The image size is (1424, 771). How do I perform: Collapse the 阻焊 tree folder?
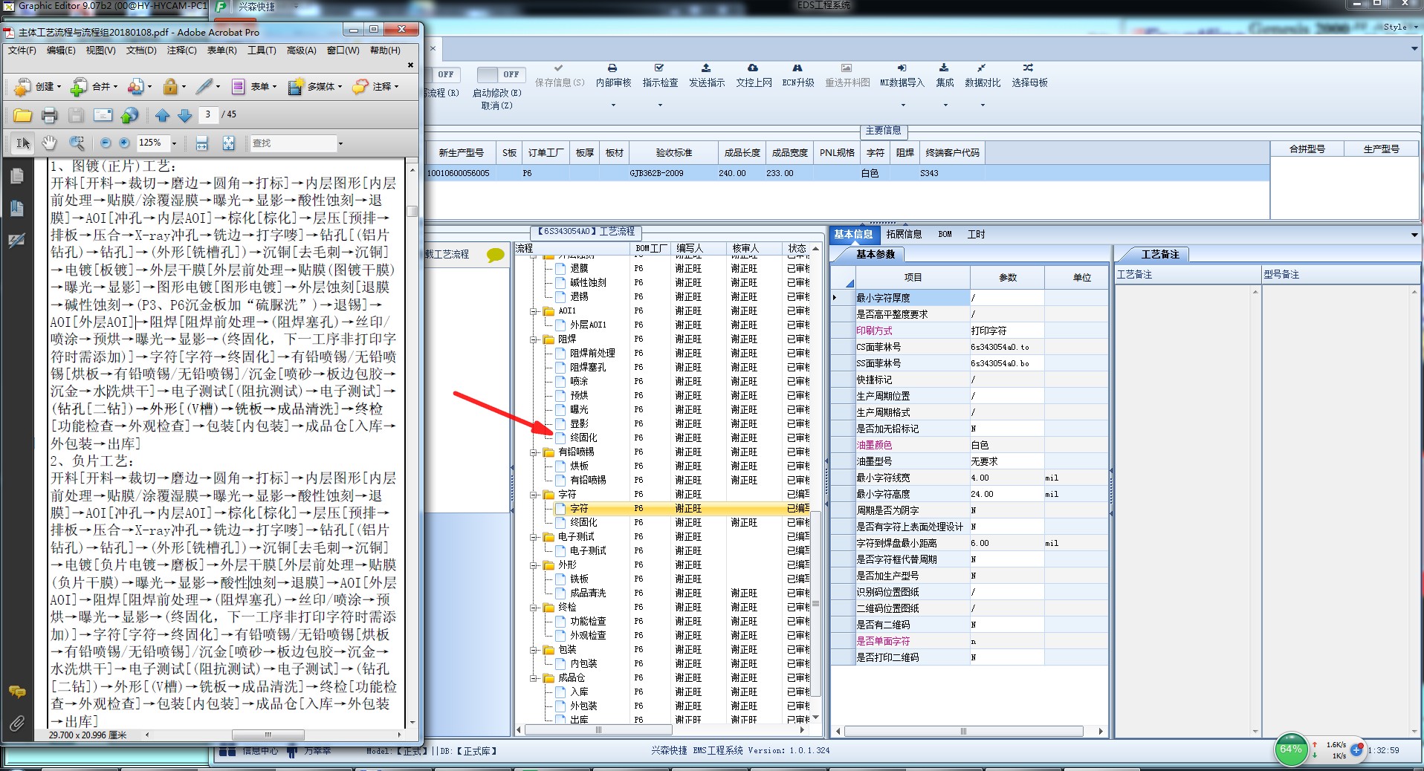coord(534,339)
